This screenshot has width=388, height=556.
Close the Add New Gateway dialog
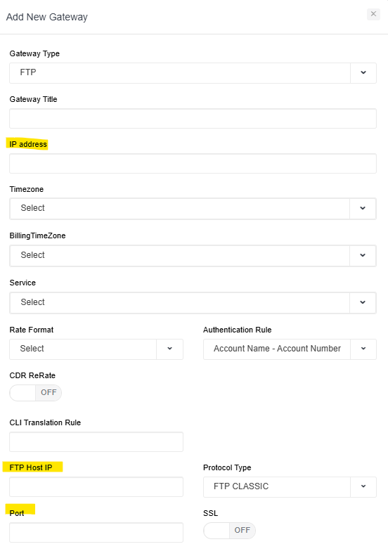(373, 14)
